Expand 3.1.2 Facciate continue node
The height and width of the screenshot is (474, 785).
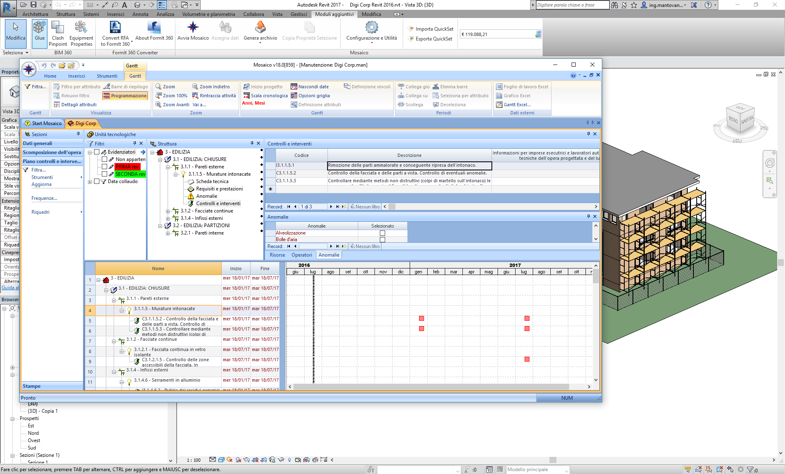click(168, 211)
